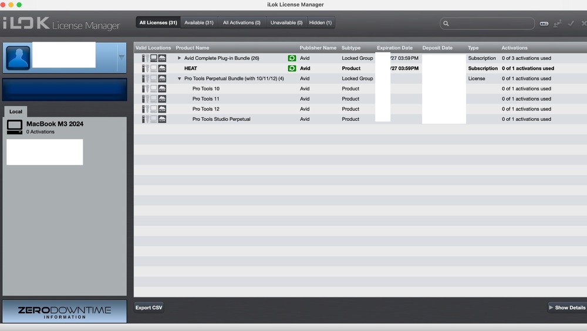Click inside the license search field

(490, 23)
